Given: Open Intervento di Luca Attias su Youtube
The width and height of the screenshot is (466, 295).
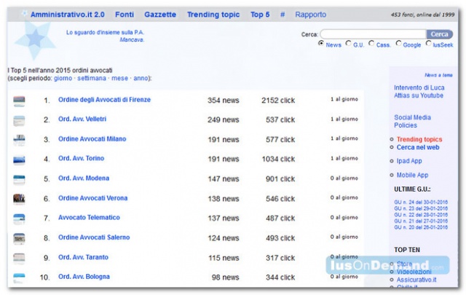Looking at the screenshot, I should click(419, 92).
